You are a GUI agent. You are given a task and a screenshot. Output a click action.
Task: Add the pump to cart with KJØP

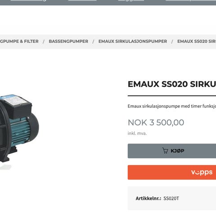coord(172,151)
